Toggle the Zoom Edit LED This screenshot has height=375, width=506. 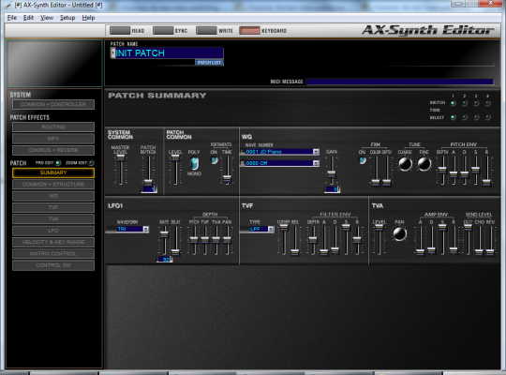click(x=91, y=163)
